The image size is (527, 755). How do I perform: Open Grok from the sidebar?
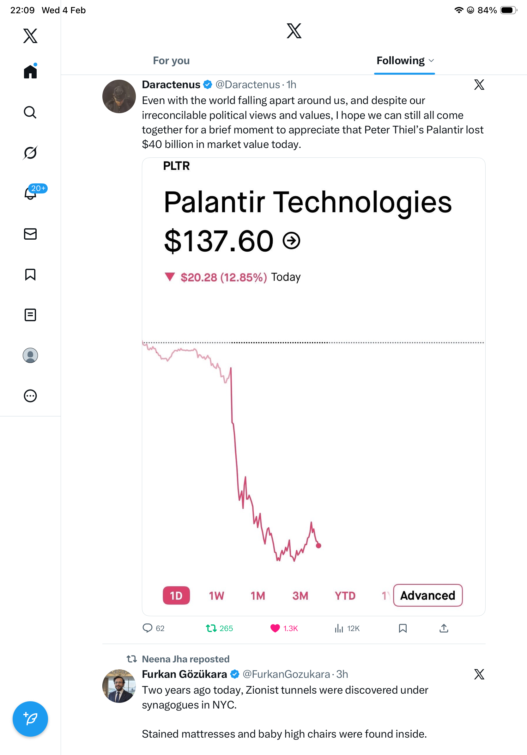click(x=30, y=153)
